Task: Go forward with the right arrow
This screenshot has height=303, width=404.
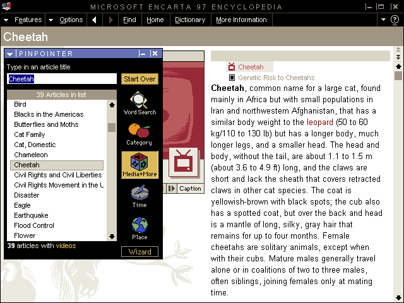Action: (110, 20)
